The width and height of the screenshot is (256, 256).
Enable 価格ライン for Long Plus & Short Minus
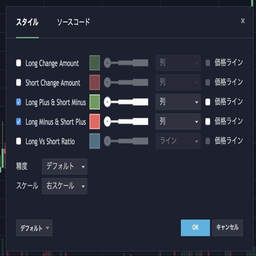pos(207,102)
